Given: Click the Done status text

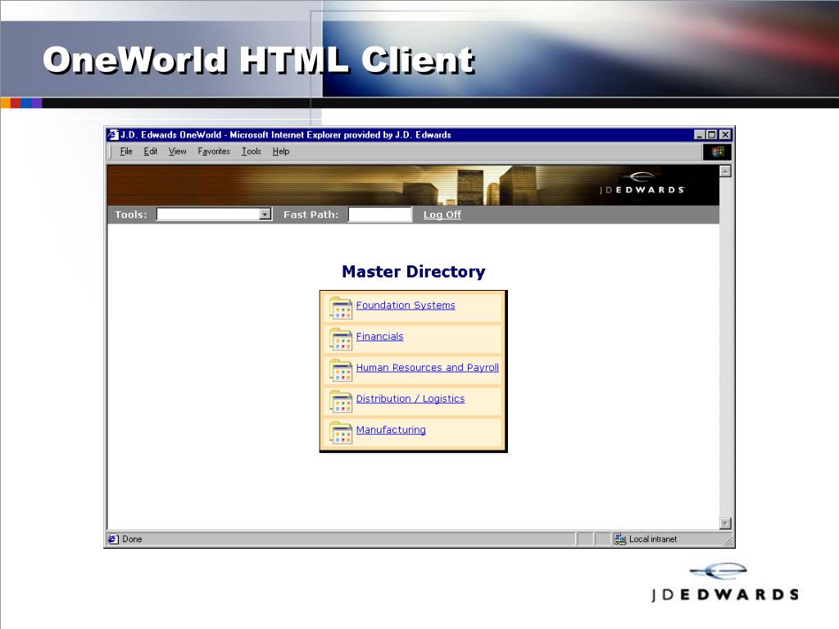Looking at the screenshot, I should [132, 539].
